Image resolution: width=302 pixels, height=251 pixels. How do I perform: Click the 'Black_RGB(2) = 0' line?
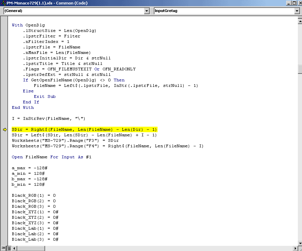pos(34,201)
